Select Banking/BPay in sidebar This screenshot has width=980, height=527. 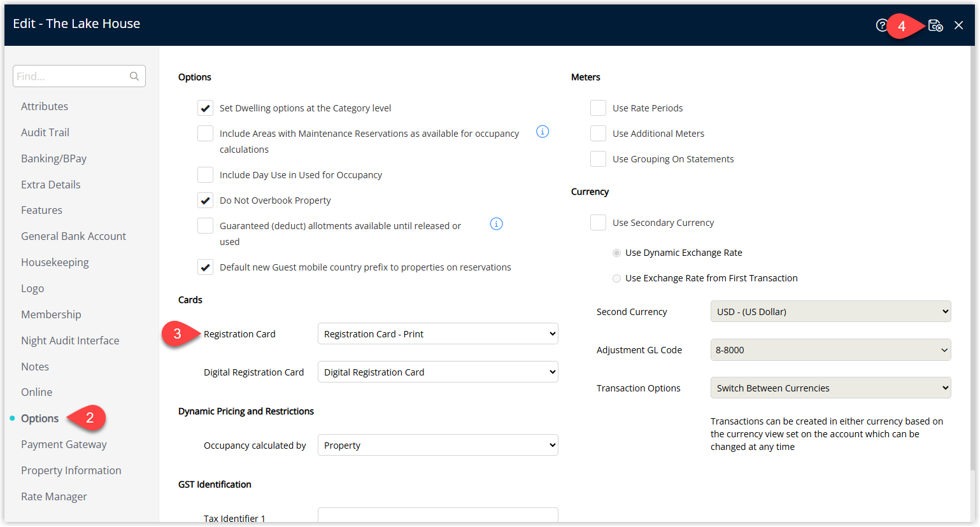pos(53,158)
